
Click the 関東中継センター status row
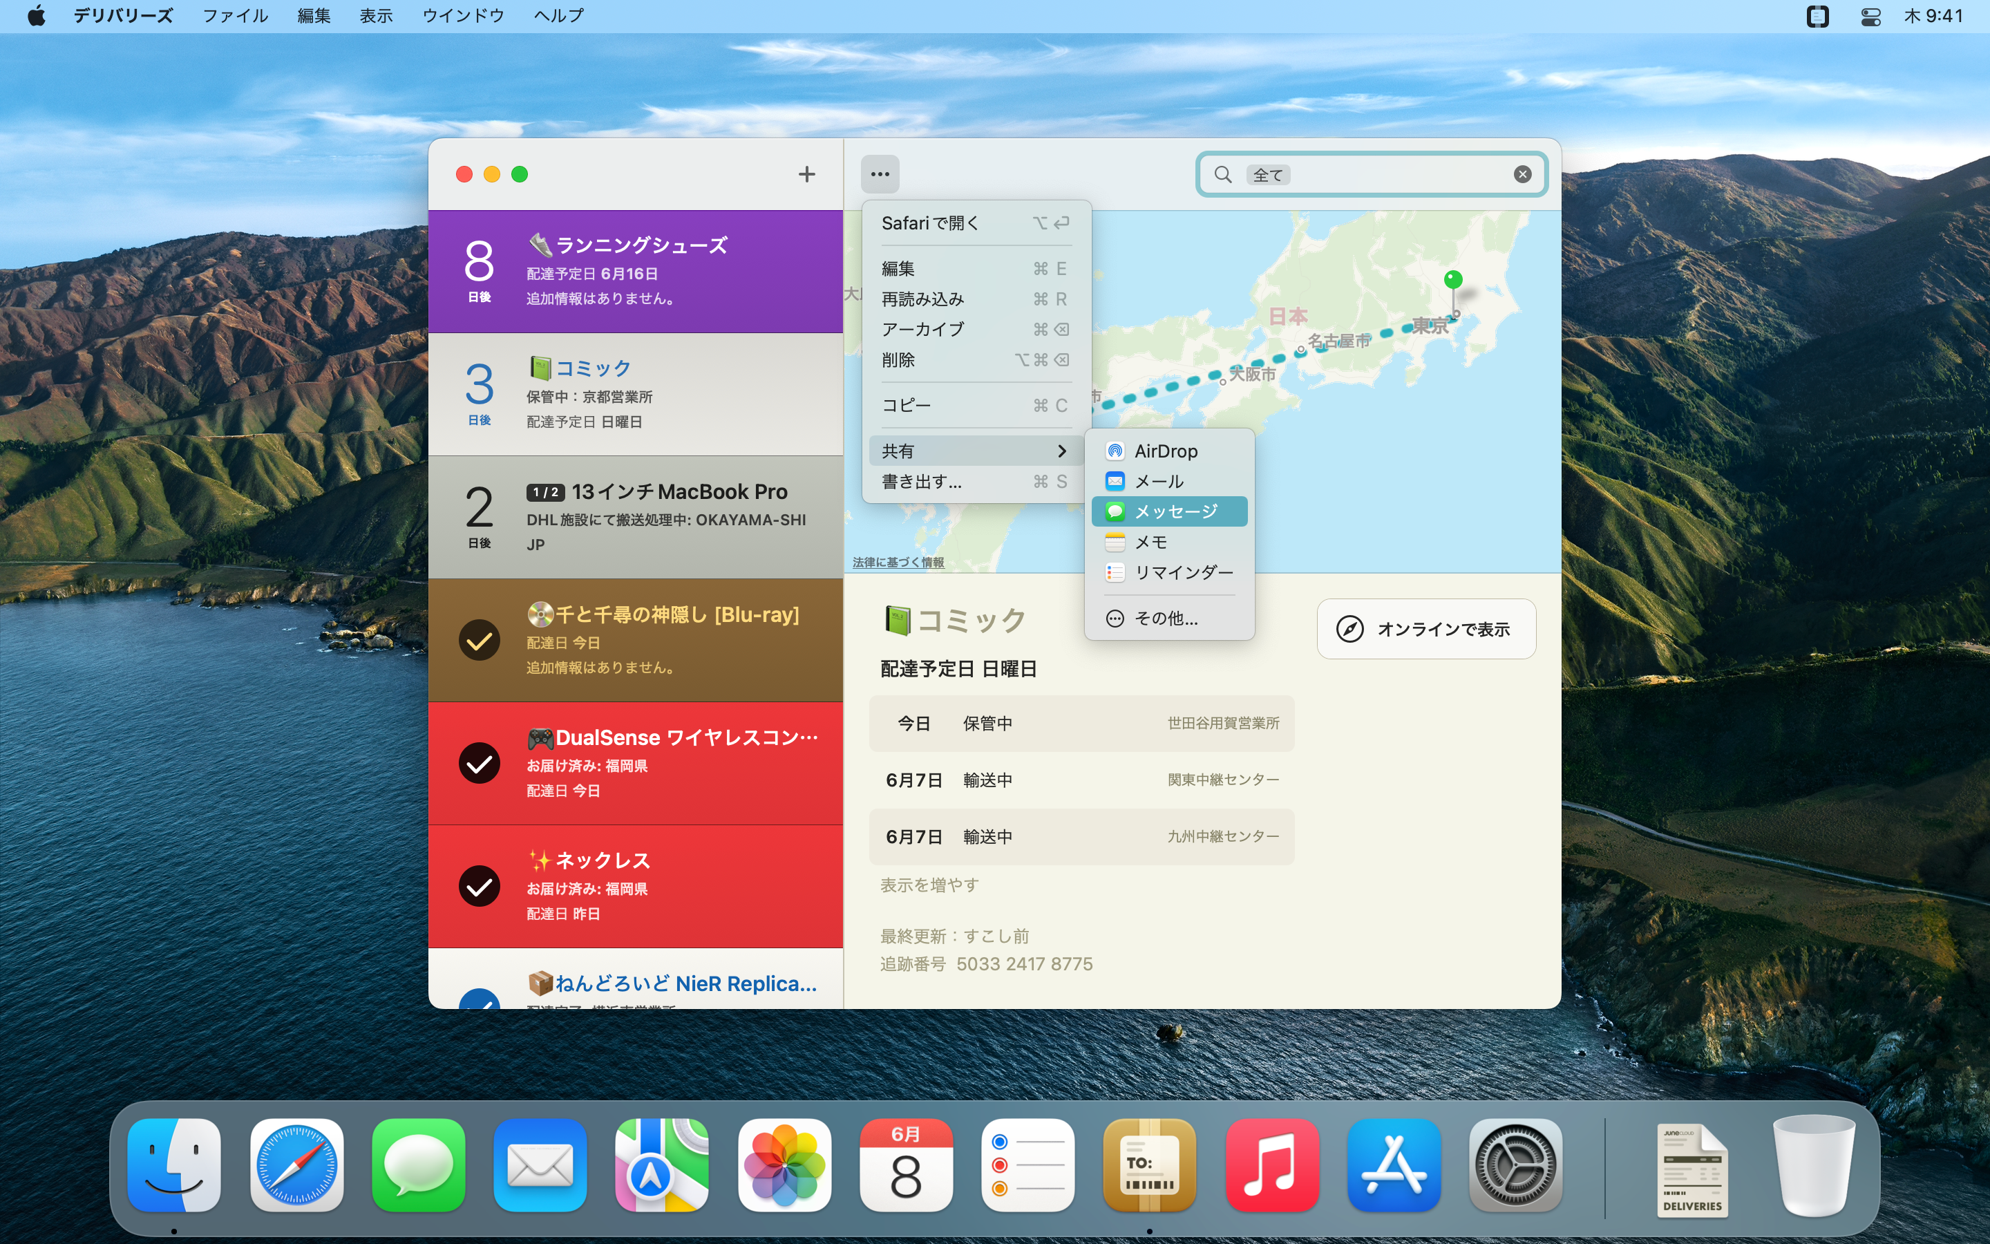pyautogui.click(x=1081, y=780)
